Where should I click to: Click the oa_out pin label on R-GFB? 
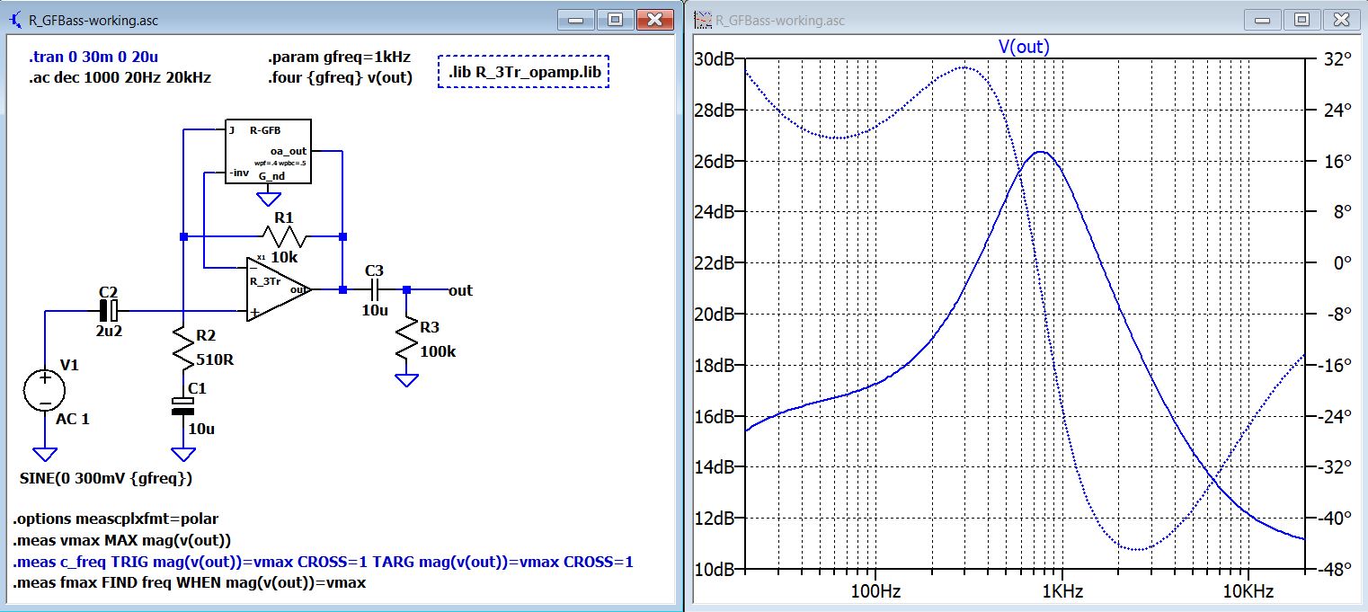289,151
